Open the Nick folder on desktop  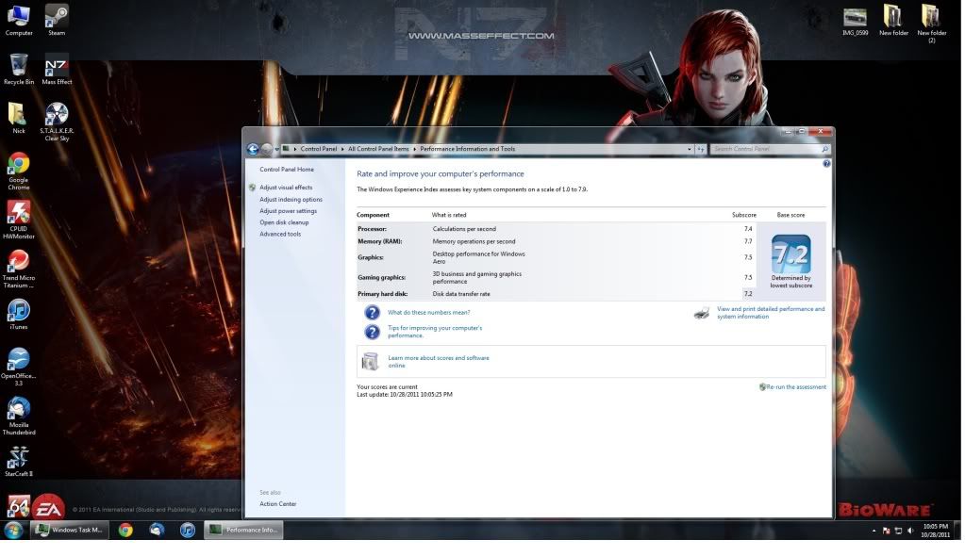tap(19, 118)
